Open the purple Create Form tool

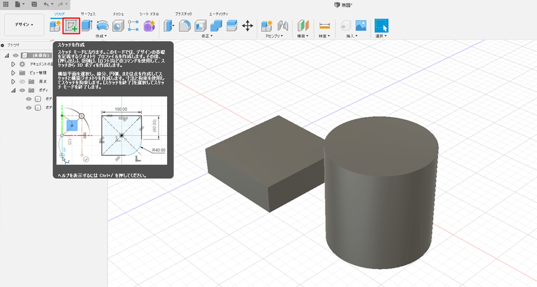149,26
